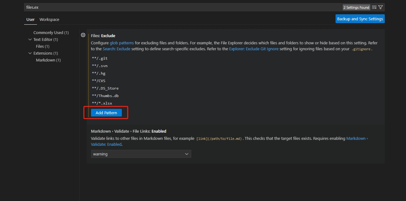Open the gear menu for Files: Exclude

point(83,35)
